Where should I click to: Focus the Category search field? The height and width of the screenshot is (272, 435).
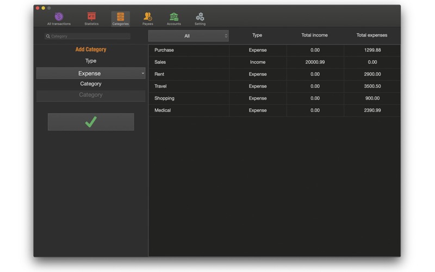pos(88,36)
